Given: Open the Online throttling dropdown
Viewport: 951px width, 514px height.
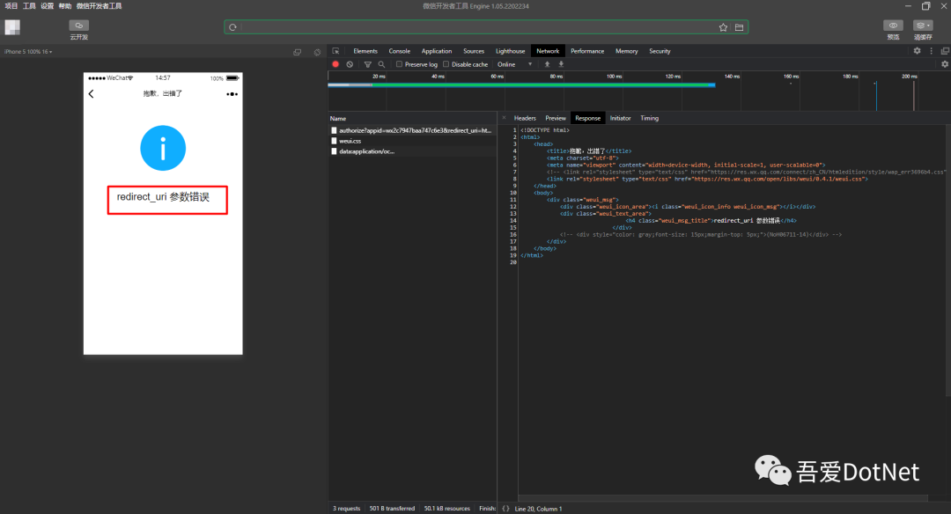Looking at the screenshot, I should [x=514, y=64].
